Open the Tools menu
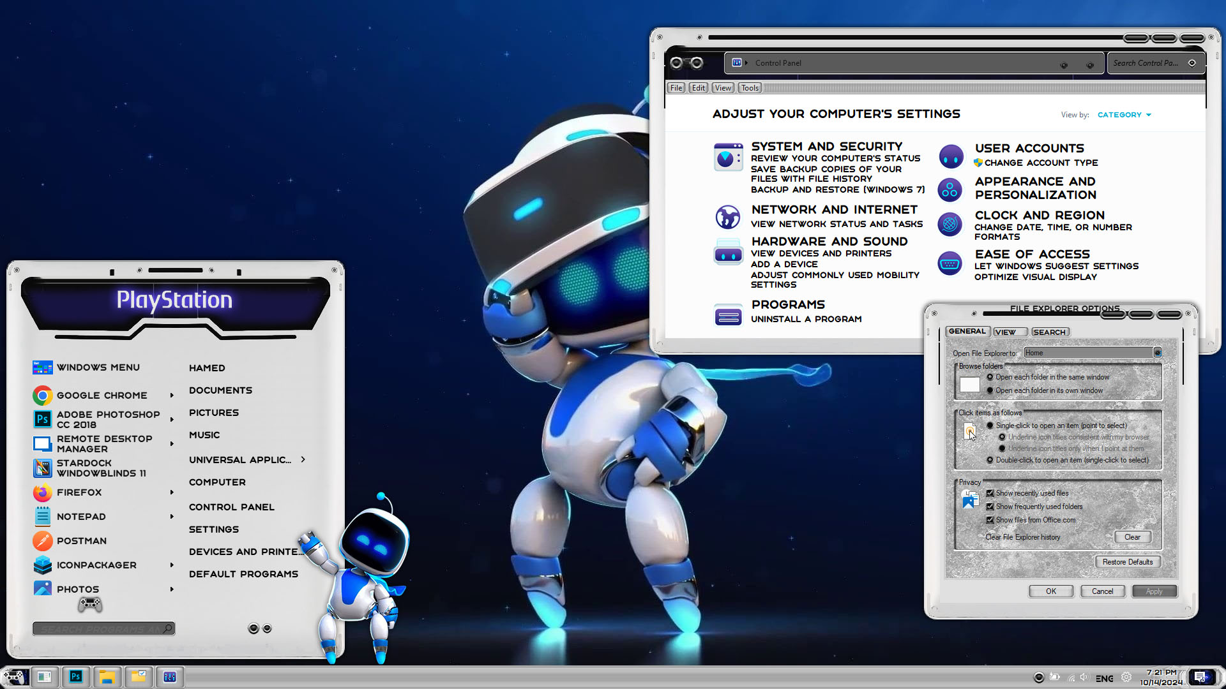This screenshot has width=1226, height=689. tap(750, 88)
